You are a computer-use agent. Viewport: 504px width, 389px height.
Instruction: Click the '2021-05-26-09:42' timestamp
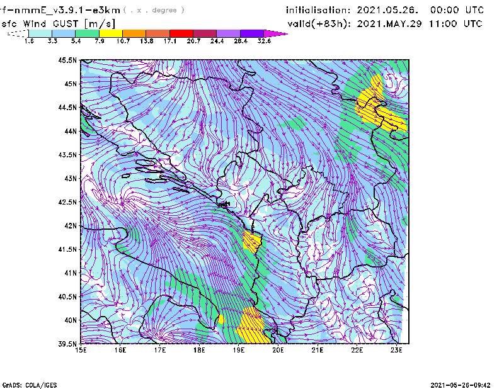point(461,385)
